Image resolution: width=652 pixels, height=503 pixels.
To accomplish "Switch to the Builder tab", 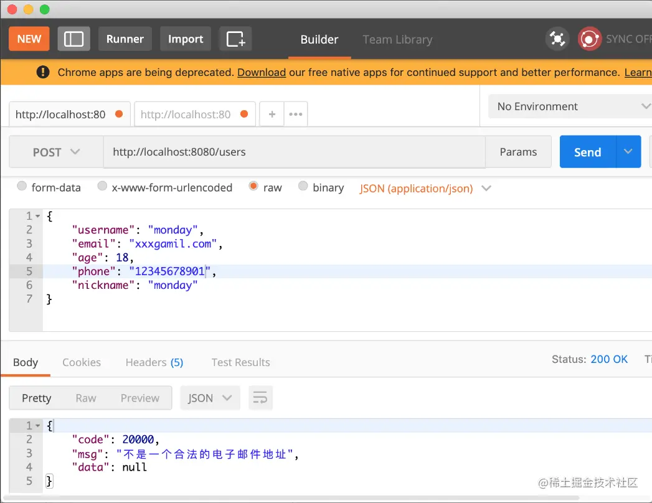I will (319, 39).
